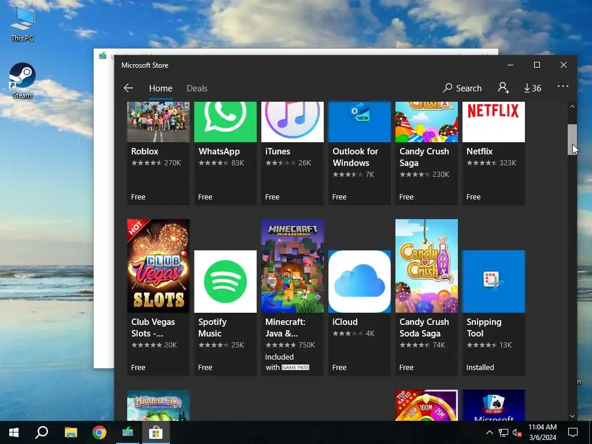View the 36 pending downloads
Image resolution: width=592 pixels, height=444 pixels.
pos(532,88)
